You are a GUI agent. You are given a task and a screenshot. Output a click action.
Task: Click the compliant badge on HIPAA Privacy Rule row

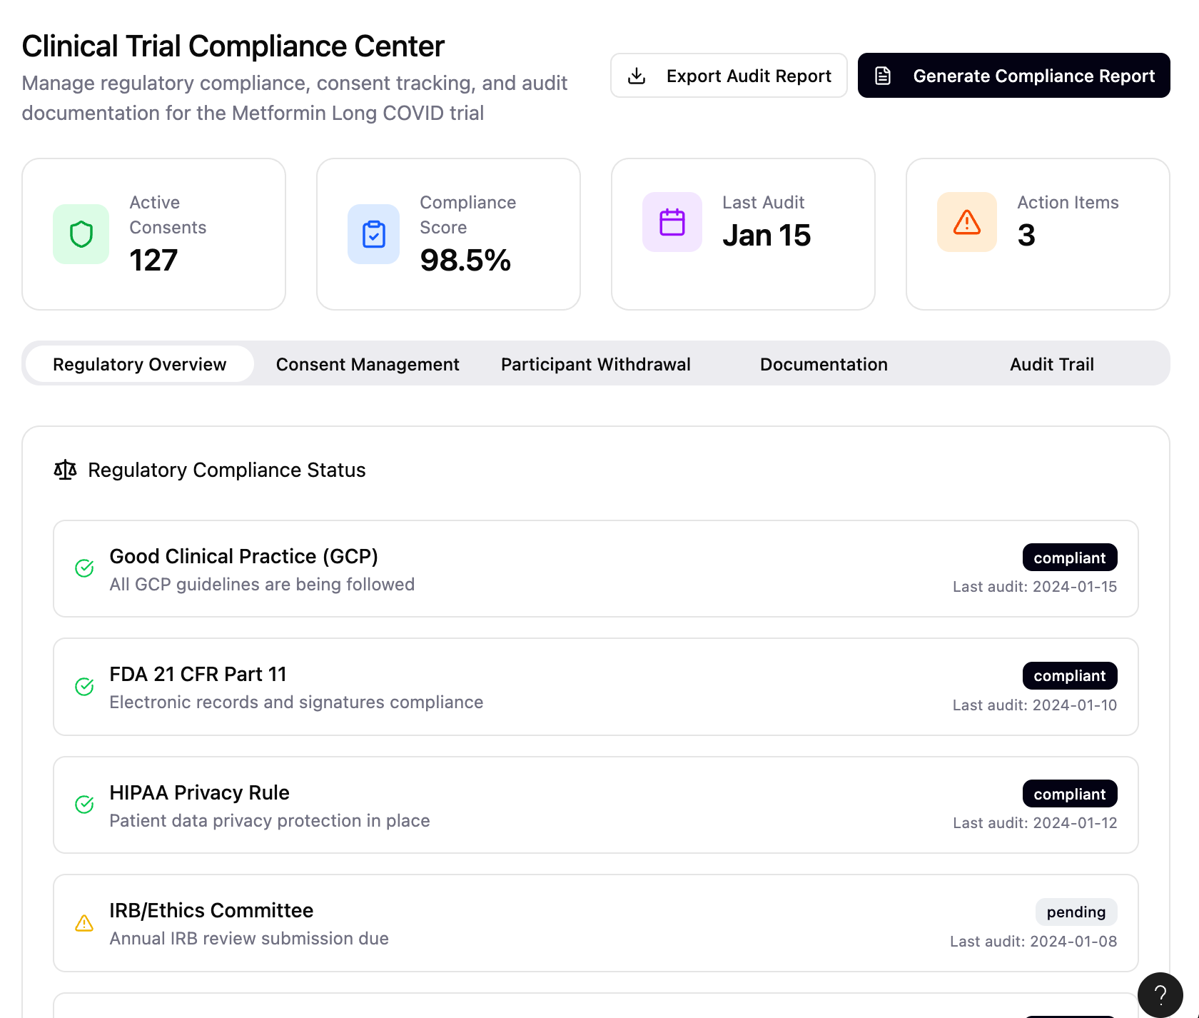point(1070,794)
